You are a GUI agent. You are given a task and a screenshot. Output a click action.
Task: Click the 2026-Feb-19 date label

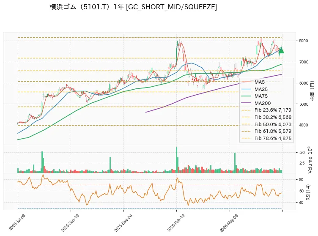pyautogui.click(x=176, y=223)
